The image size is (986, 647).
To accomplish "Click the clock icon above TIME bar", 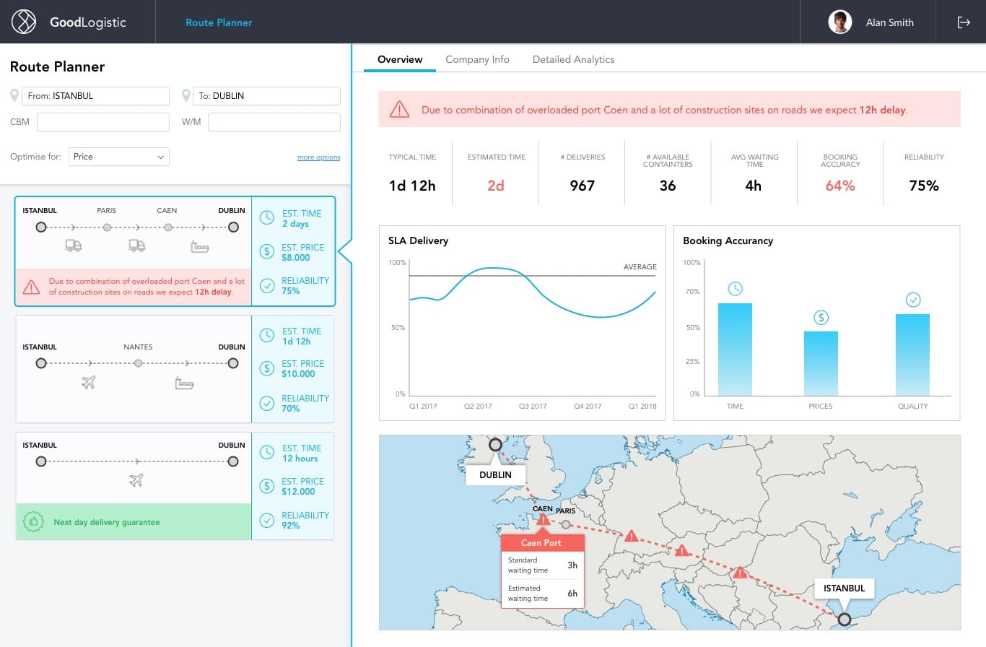I will 735,289.
